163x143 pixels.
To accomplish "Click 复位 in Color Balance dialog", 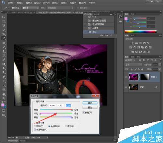I will coord(90,107).
